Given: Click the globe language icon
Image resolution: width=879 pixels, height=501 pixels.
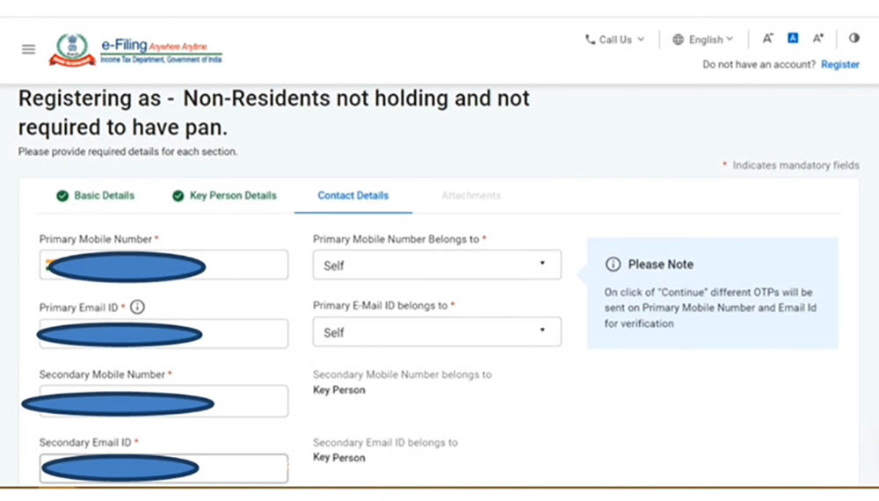Looking at the screenshot, I should point(678,40).
